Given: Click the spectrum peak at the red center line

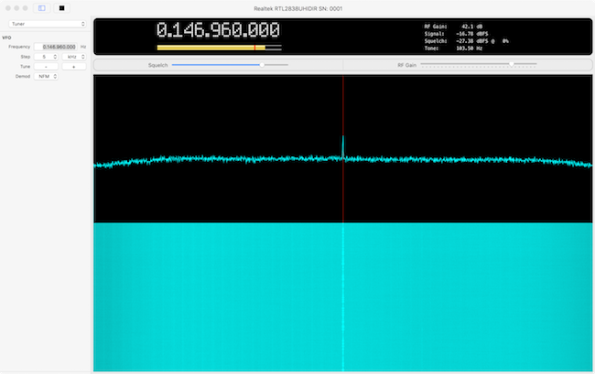Looking at the screenshot, I should 343,146.
